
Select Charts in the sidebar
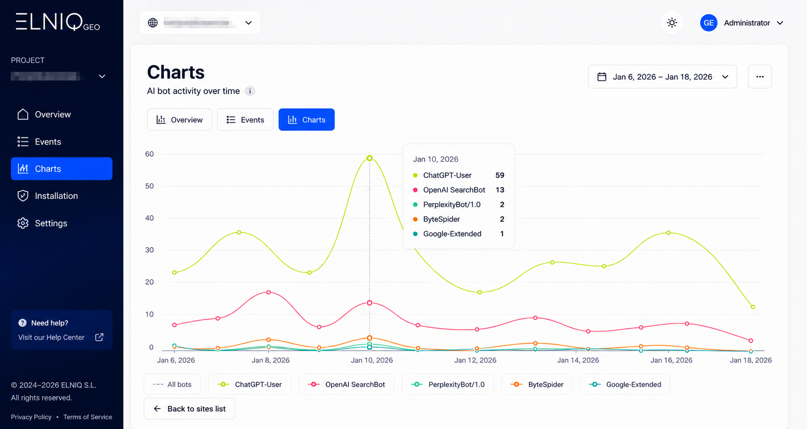[61, 169]
